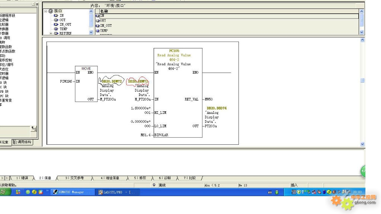The height and width of the screenshot is (214, 381).
Task: Open 多重背景 entry in elements list
Action: pos(6,100)
